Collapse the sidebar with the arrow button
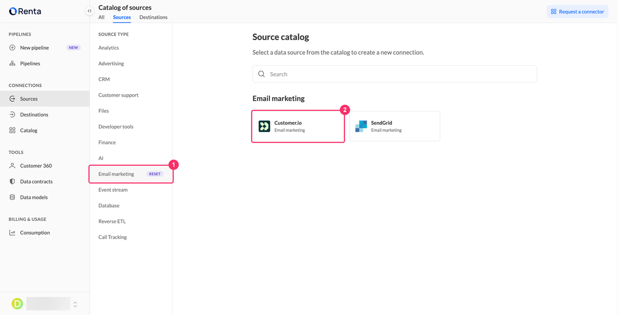Screen dimensions: 618x315 coord(89,11)
